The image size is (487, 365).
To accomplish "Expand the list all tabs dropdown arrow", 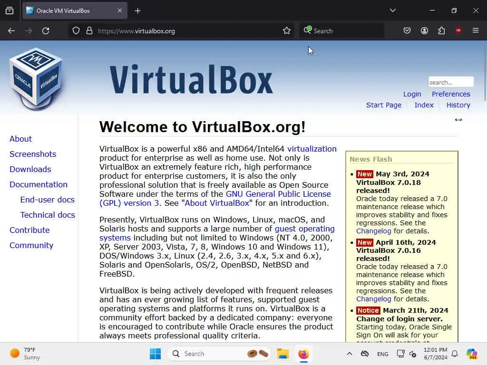I will pos(393,10).
